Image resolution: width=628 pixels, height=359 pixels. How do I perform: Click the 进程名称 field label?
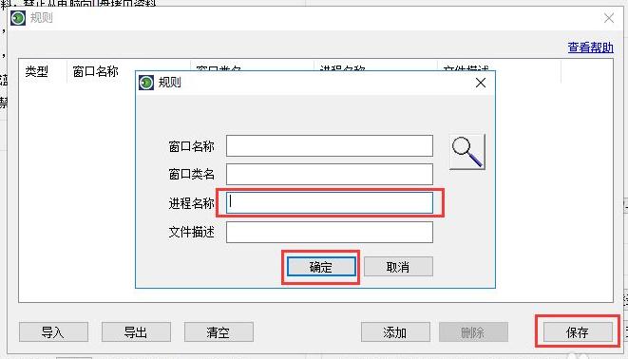192,203
